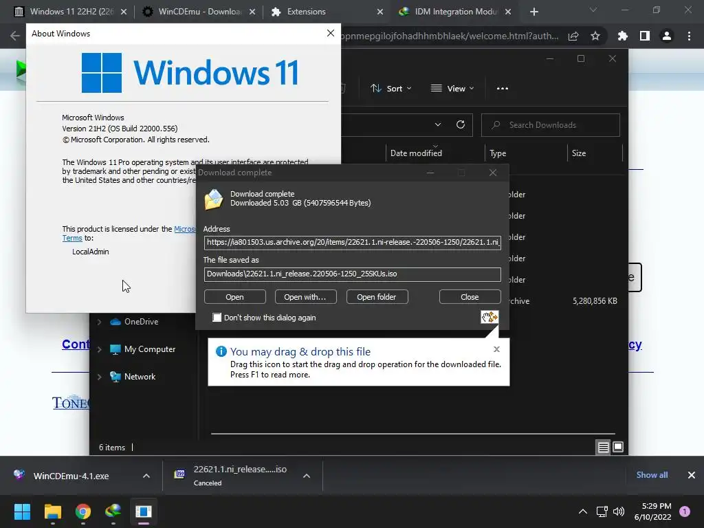Close the About Windows dialog
704x528 pixels.
[331, 33]
